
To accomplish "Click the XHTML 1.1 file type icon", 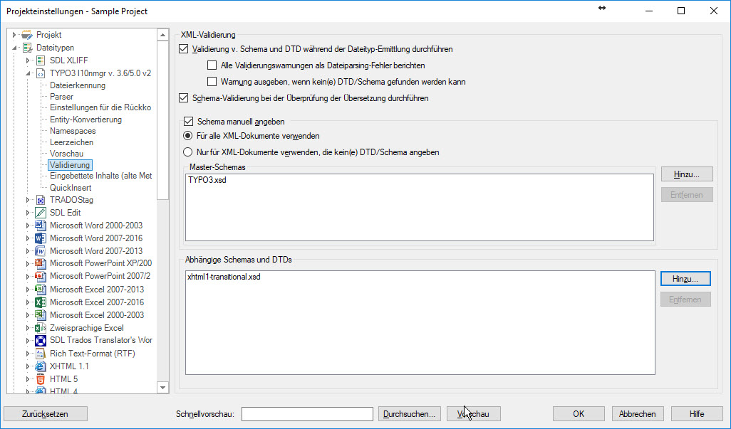I will click(41, 366).
